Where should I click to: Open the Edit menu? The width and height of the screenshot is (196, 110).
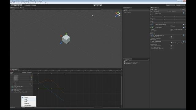pos(14,3)
